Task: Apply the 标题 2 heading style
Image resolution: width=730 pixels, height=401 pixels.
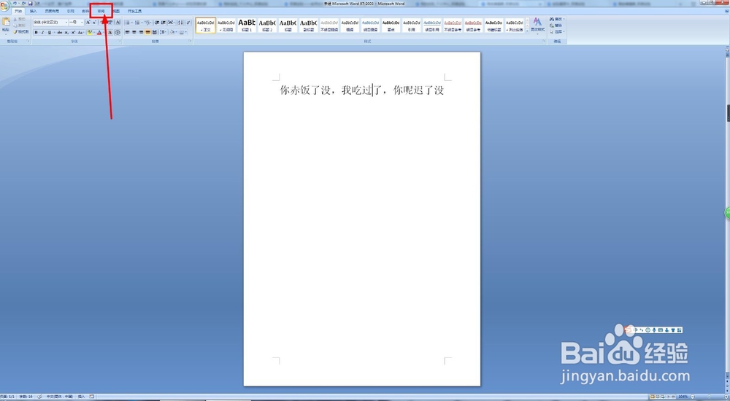Action: coord(266,26)
